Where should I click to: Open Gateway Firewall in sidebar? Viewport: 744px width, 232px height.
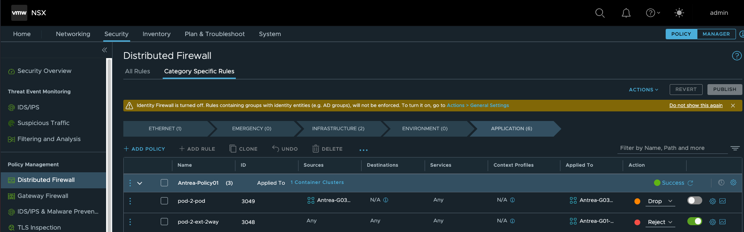point(43,196)
